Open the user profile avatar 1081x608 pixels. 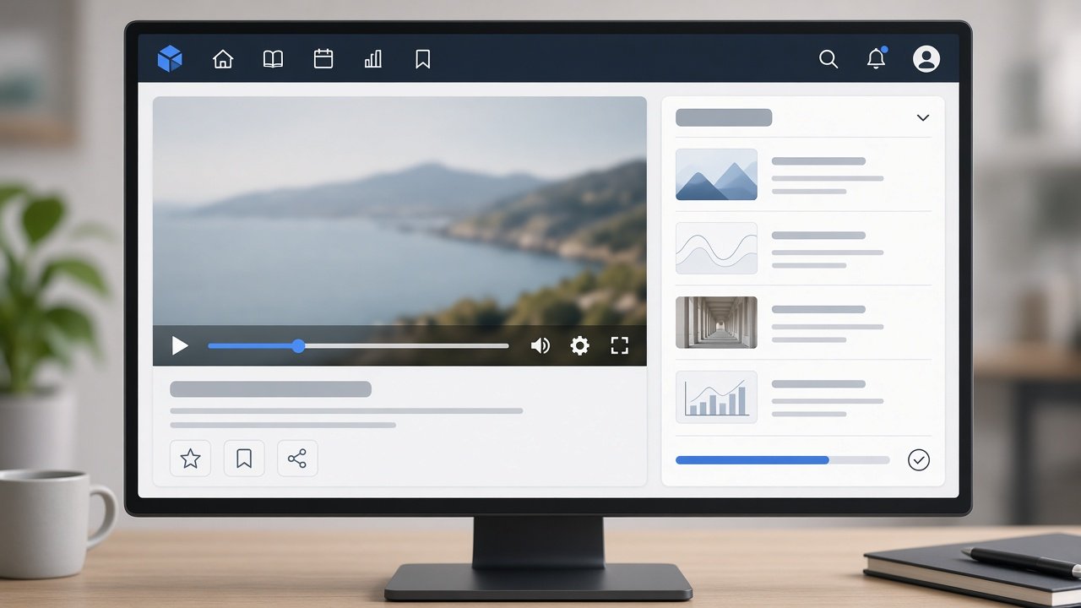point(926,58)
